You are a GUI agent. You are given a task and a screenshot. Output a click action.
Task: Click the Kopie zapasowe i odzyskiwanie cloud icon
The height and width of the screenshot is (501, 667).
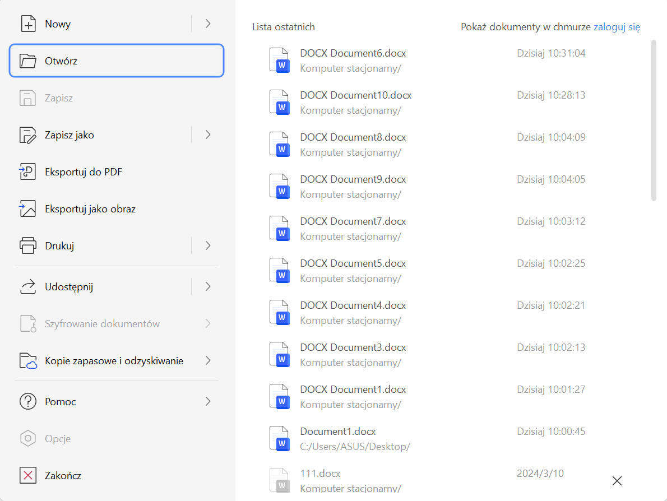point(28,360)
